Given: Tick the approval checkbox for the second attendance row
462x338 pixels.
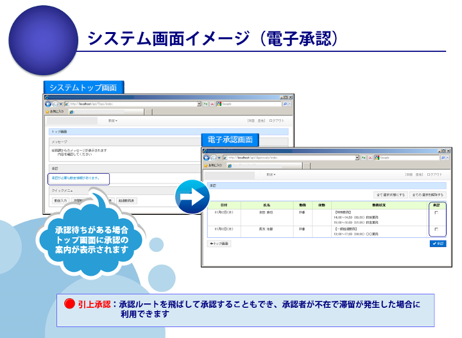Looking at the screenshot, I should pyautogui.click(x=436, y=229).
